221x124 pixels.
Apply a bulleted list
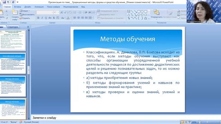[75, 12]
